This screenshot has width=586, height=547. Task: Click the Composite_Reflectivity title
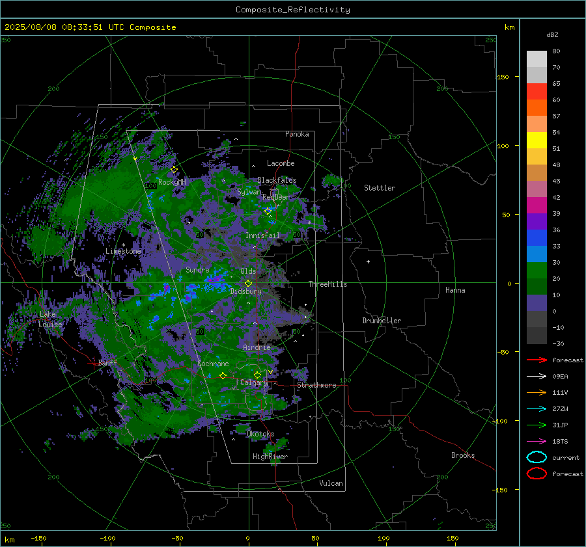pyautogui.click(x=293, y=10)
